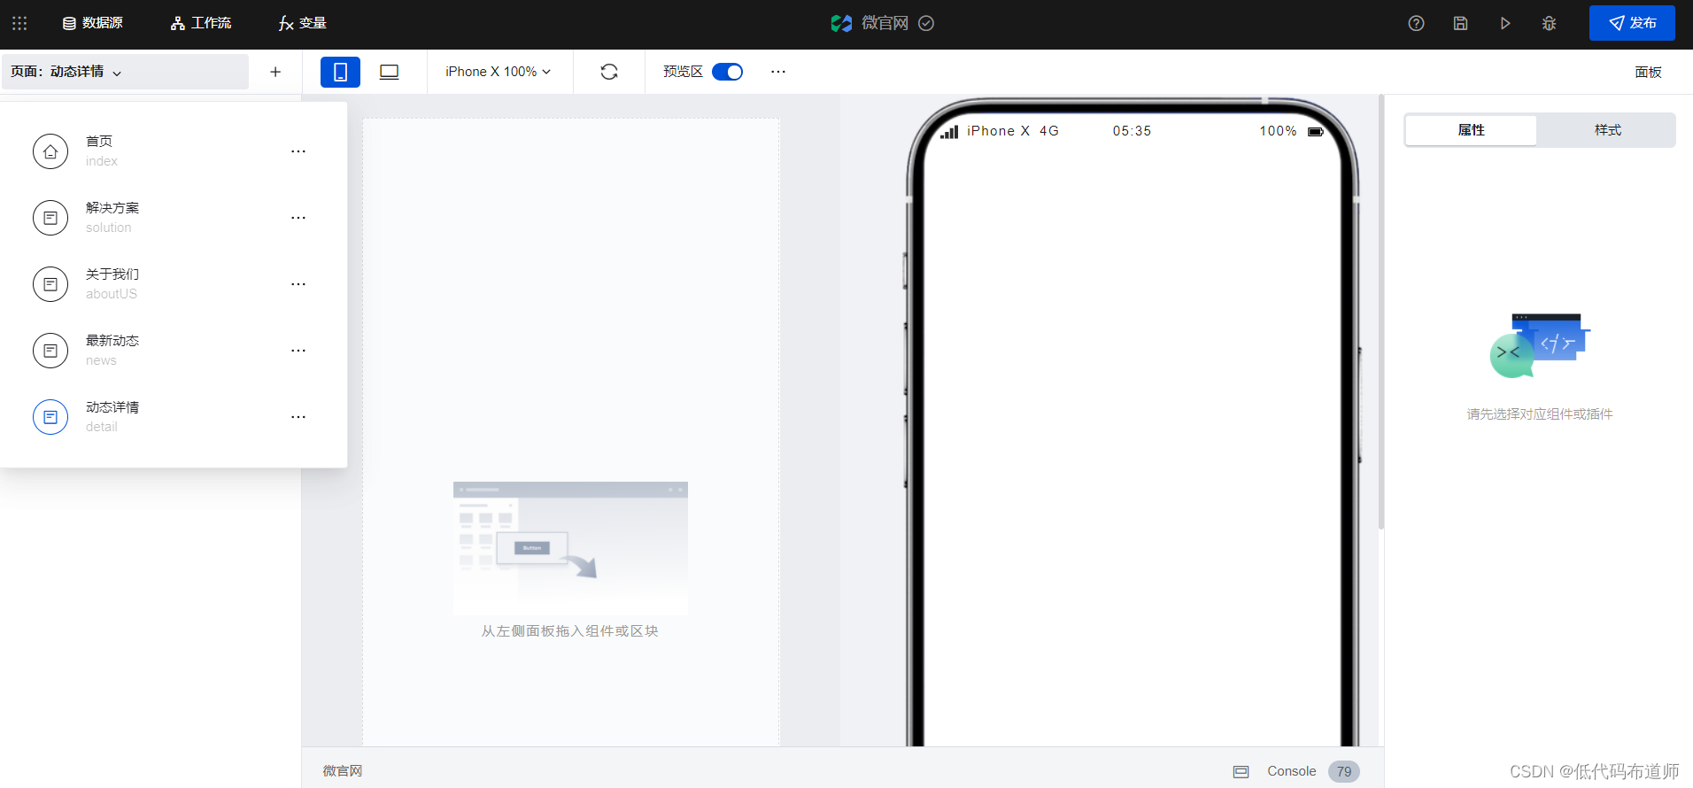This screenshot has width=1693, height=788.
Task: Switch to desktop laptop view icon
Action: click(389, 72)
